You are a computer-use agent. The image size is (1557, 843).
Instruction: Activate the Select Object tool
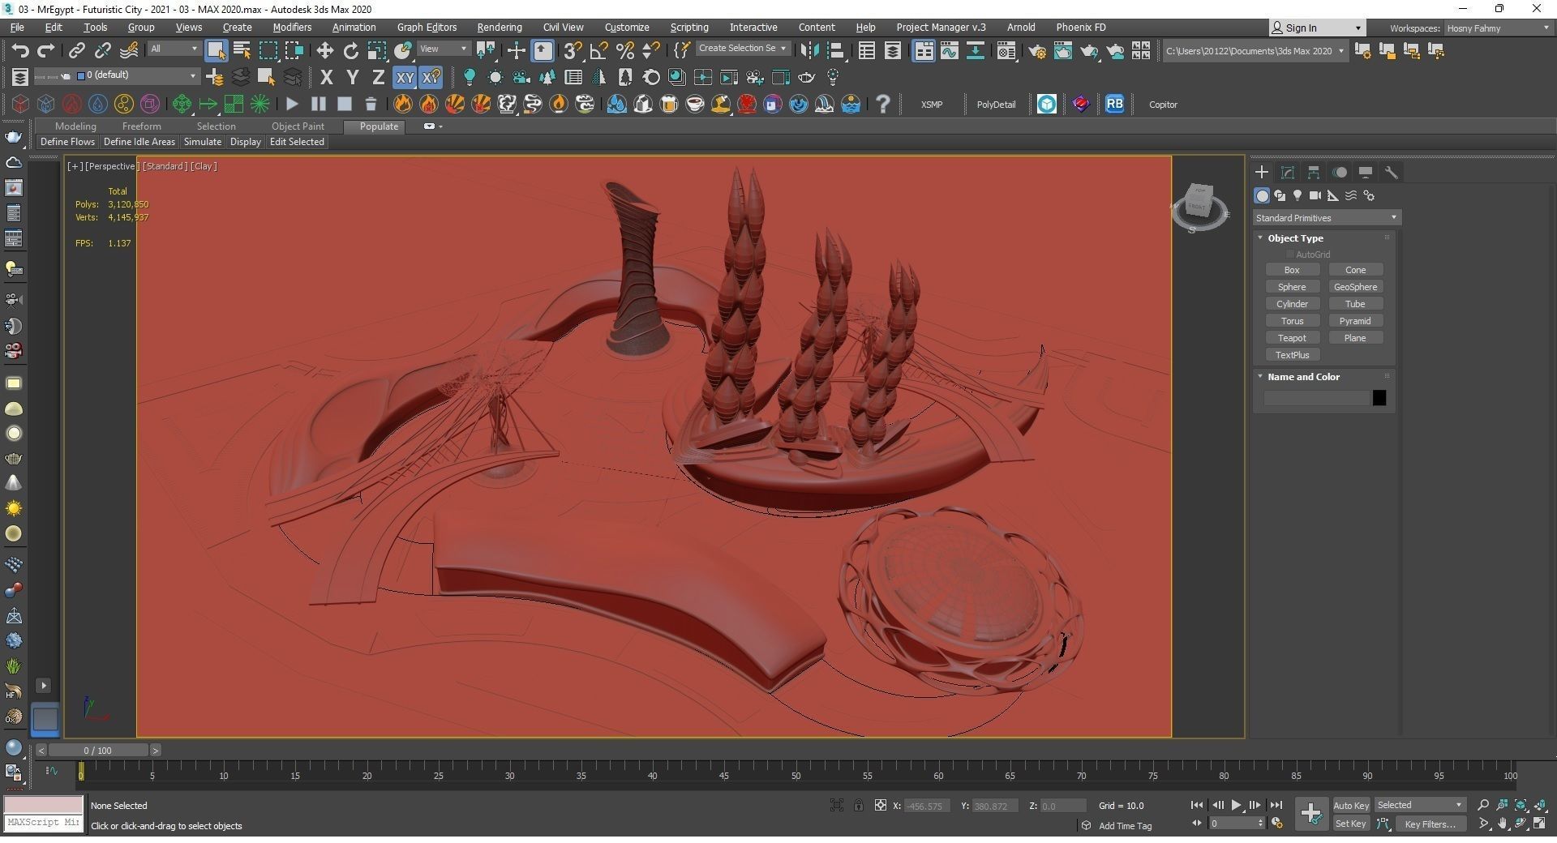[216, 50]
